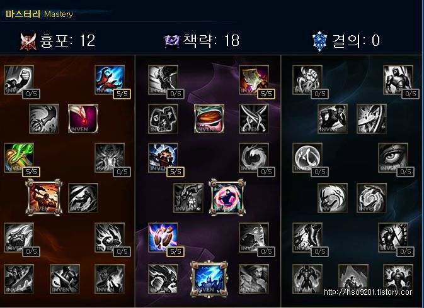424x308 pixels.
Task: Select the crossed swords mastery icon
Action: click(254, 119)
